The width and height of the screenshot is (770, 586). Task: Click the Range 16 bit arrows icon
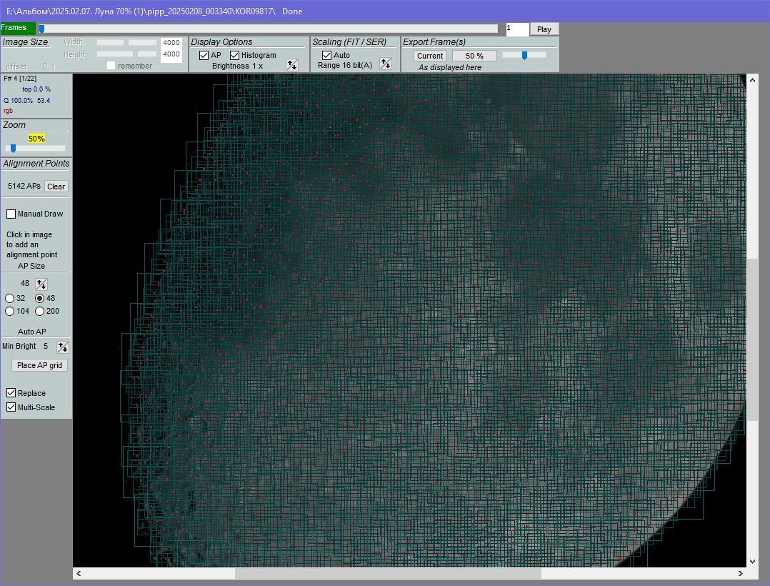(386, 64)
